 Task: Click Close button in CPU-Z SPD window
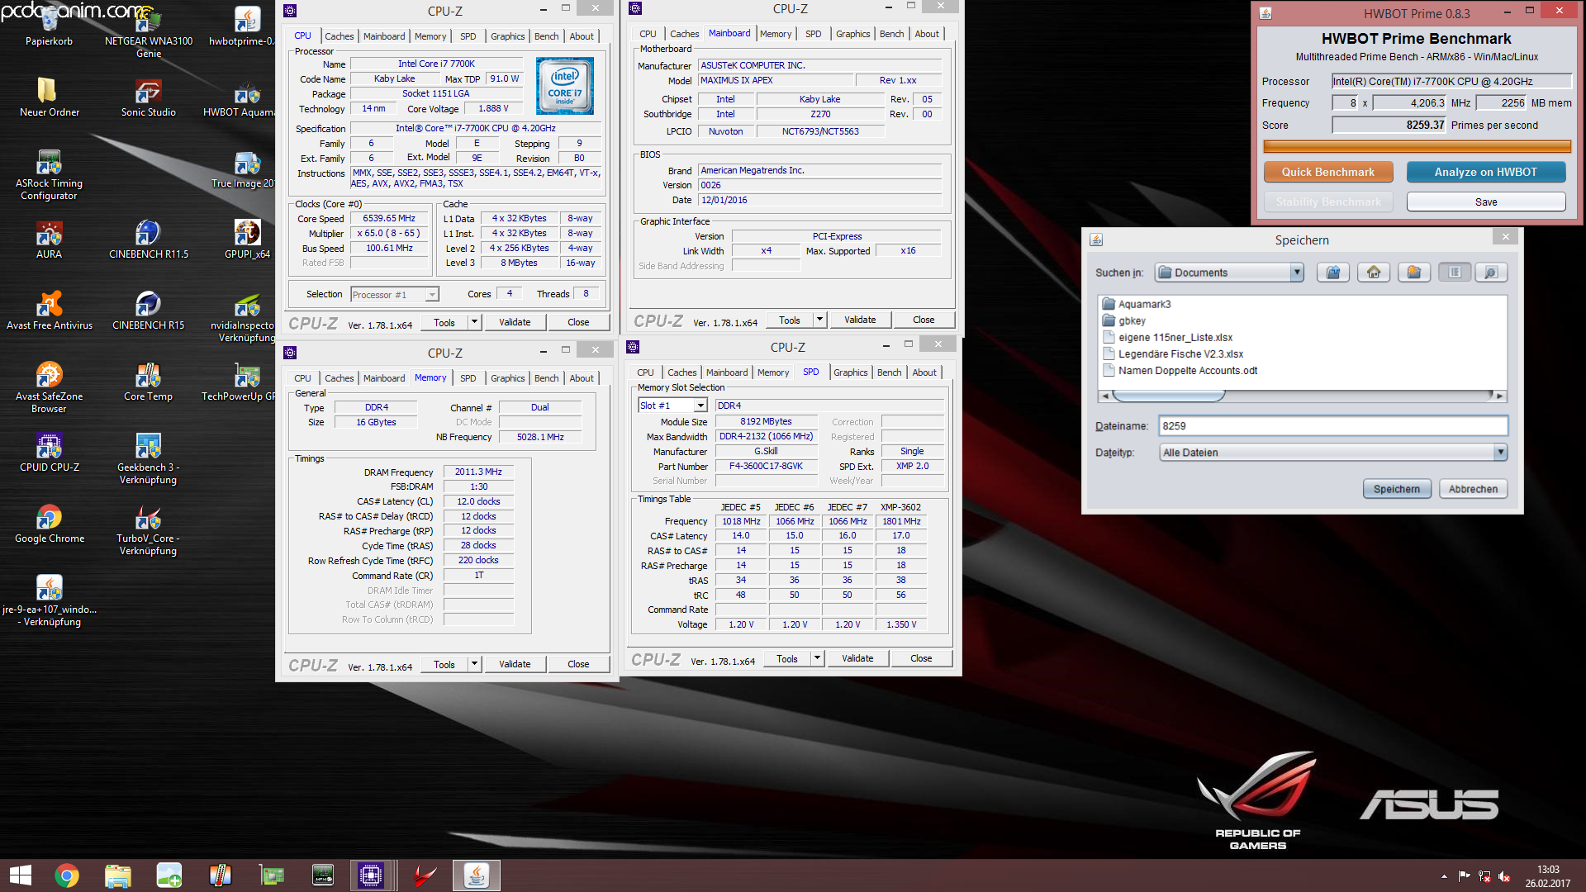pyautogui.click(x=921, y=658)
